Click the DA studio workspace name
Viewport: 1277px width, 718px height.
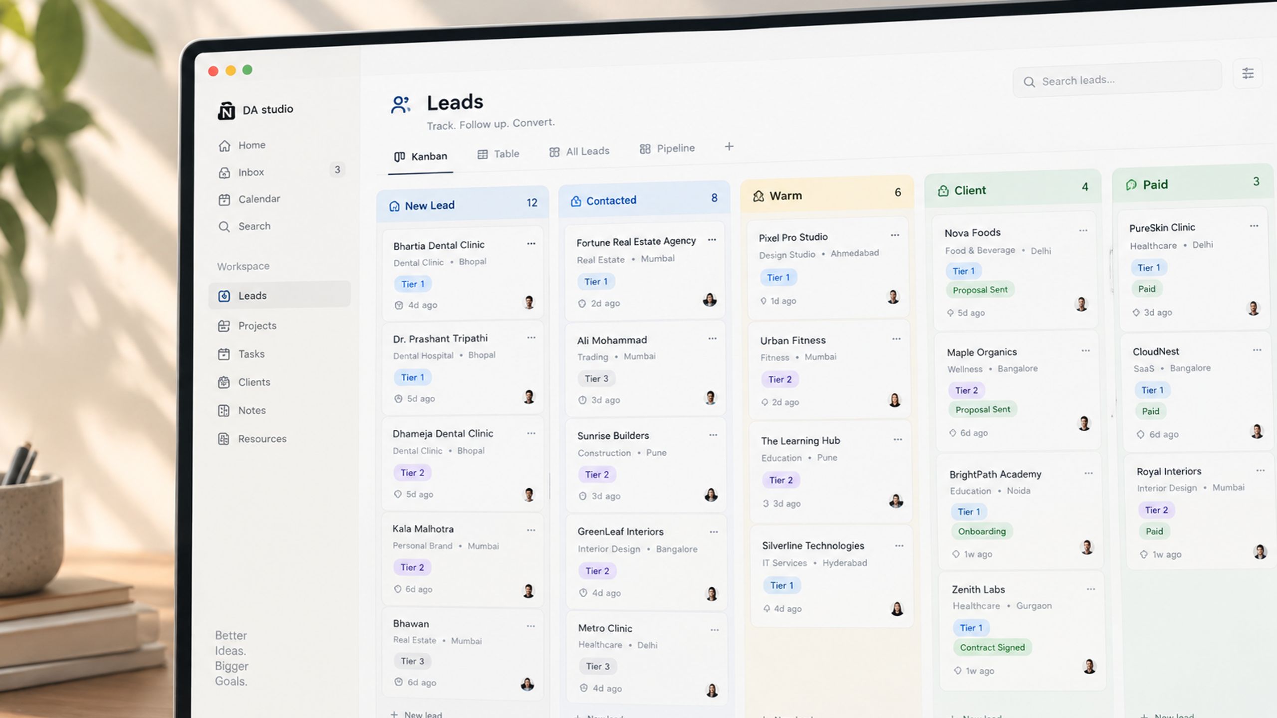click(x=267, y=109)
